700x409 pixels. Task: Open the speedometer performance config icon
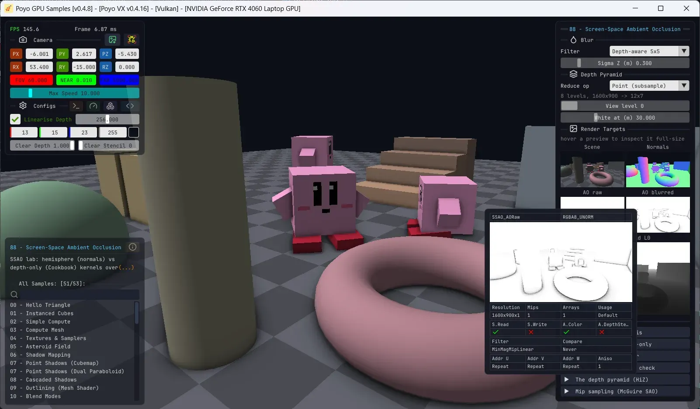pyautogui.click(x=93, y=106)
